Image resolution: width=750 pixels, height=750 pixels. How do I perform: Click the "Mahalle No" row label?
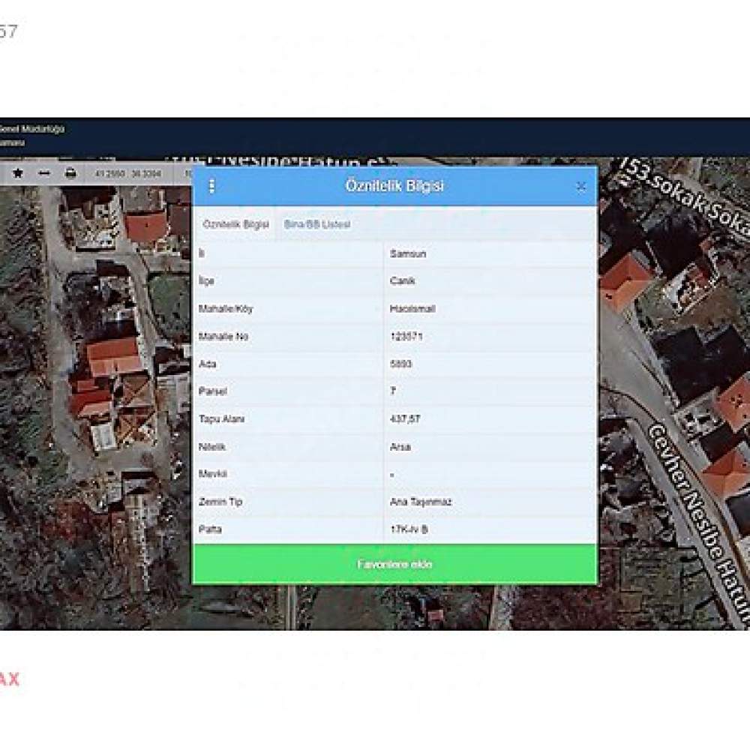click(x=223, y=337)
